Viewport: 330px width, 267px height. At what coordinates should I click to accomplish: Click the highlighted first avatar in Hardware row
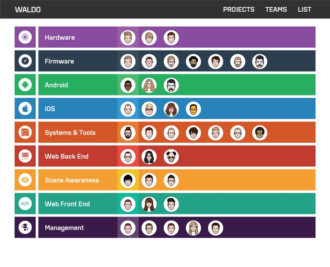128,38
